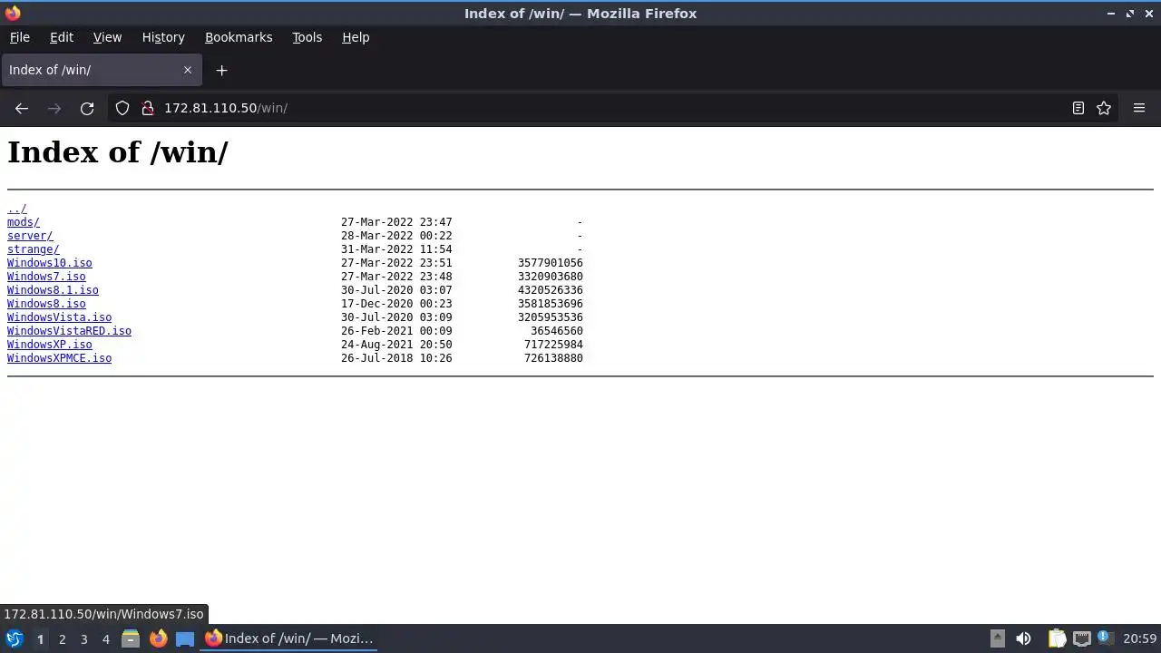This screenshot has height=653, width=1161.
Task: Click the date 26-Jul-2018 10:26
Action: tap(396, 358)
